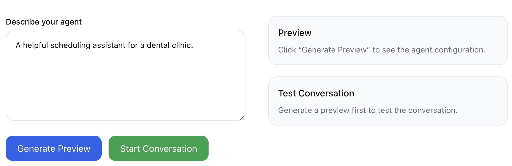The height and width of the screenshot is (166, 512).
Task: Set cursor after "clinic." in the description
Action: click(x=193, y=45)
